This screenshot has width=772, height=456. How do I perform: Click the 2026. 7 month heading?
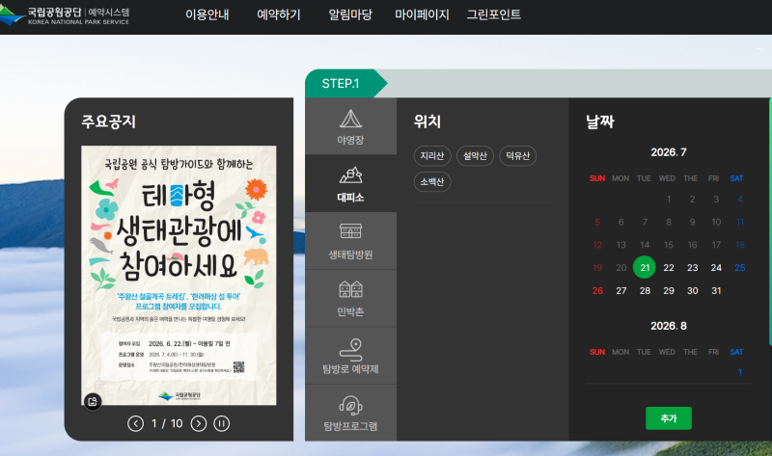click(x=669, y=152)
